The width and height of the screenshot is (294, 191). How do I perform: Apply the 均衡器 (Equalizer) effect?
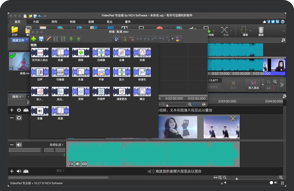click(60, 72)
